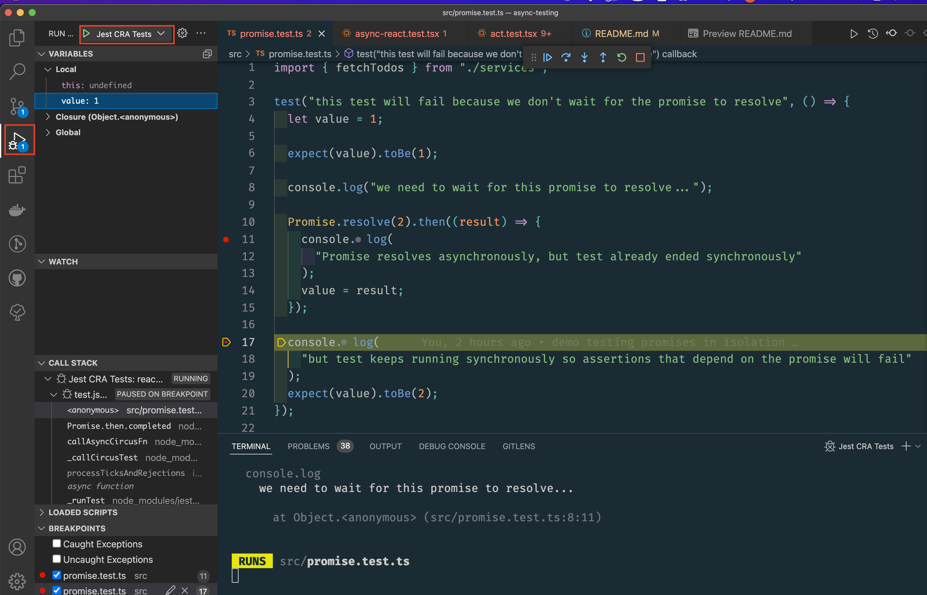Open the Extensions view in activity bar

17,175
